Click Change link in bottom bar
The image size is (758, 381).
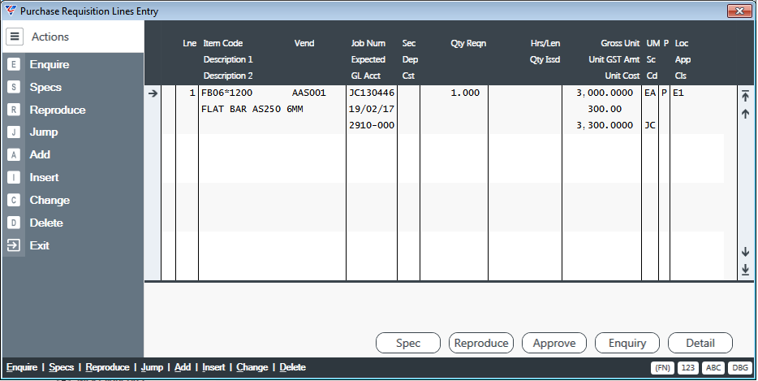(x=252, y=367)
